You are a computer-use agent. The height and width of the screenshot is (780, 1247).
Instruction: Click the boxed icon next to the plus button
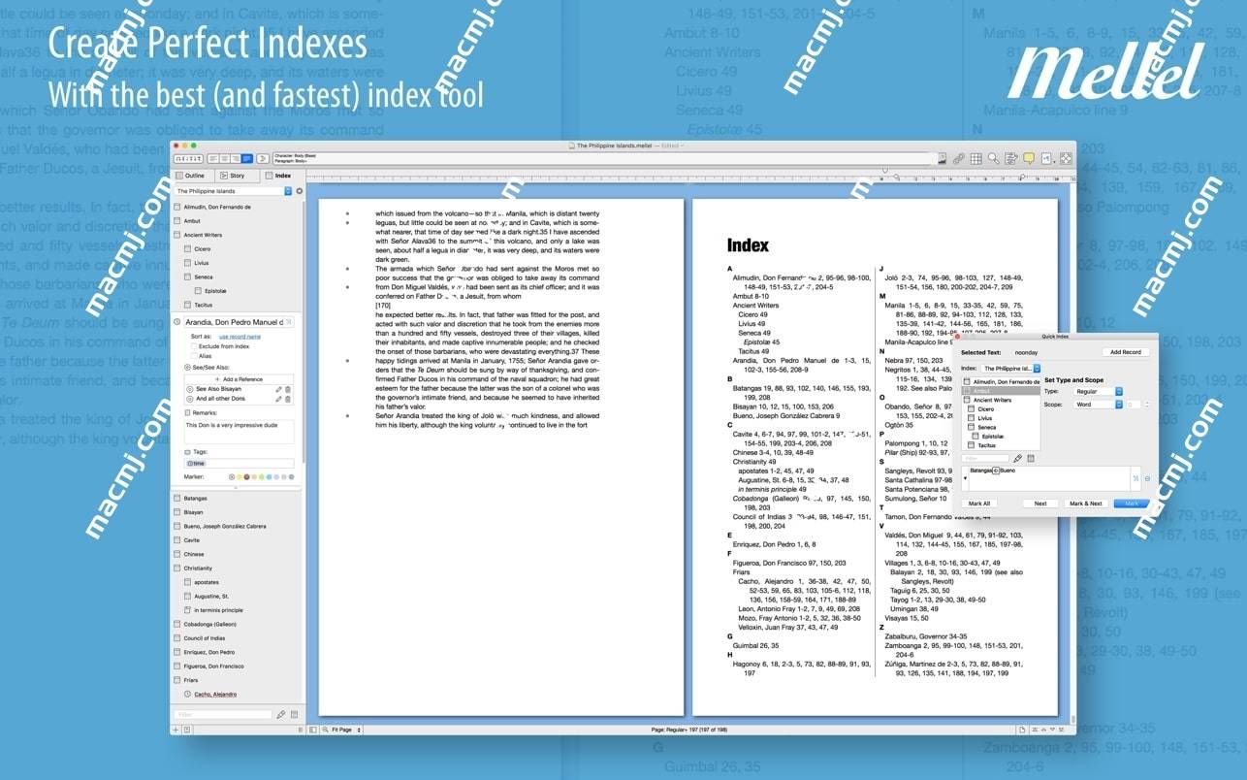187,730
